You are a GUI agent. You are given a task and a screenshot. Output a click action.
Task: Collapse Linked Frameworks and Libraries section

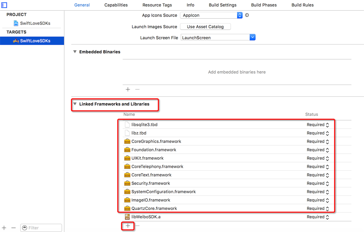pyautogui.click(x=75, y=104)
